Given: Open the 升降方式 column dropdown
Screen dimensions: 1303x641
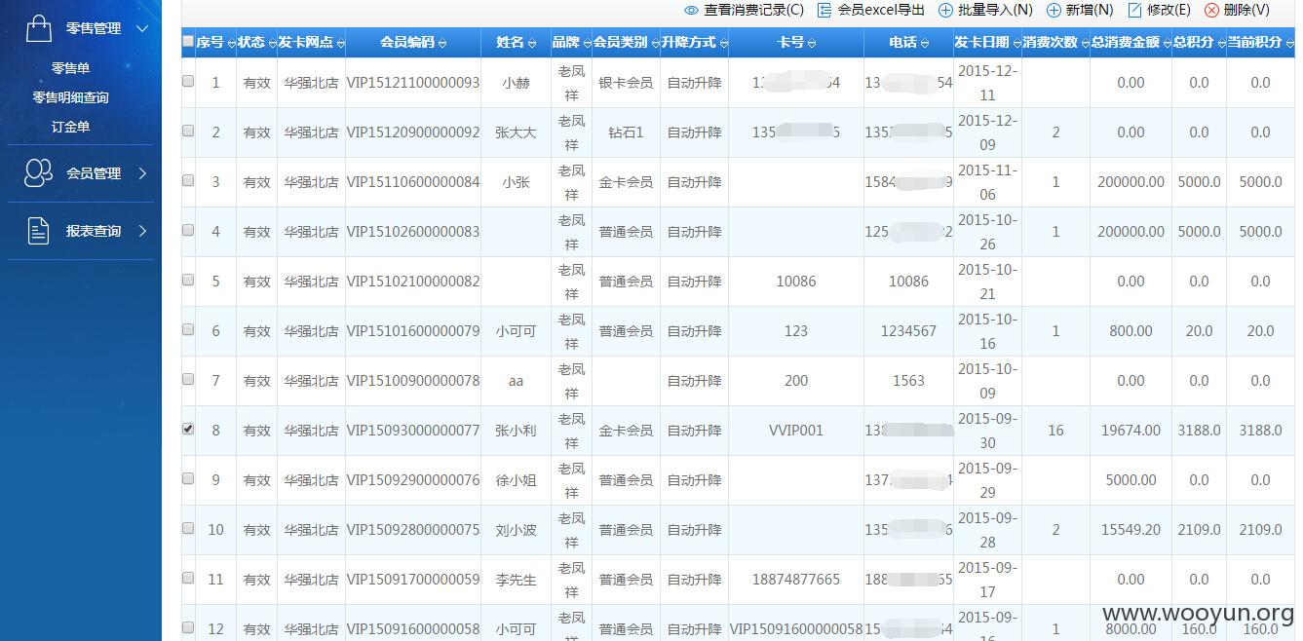Looking at the screenshot, I should pyautogui.click(x=722, y=44).
